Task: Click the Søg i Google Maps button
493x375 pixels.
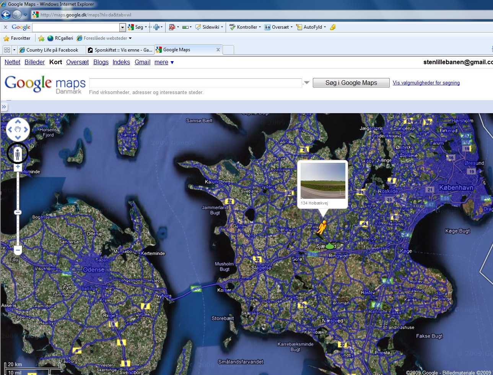Action: 351,83
